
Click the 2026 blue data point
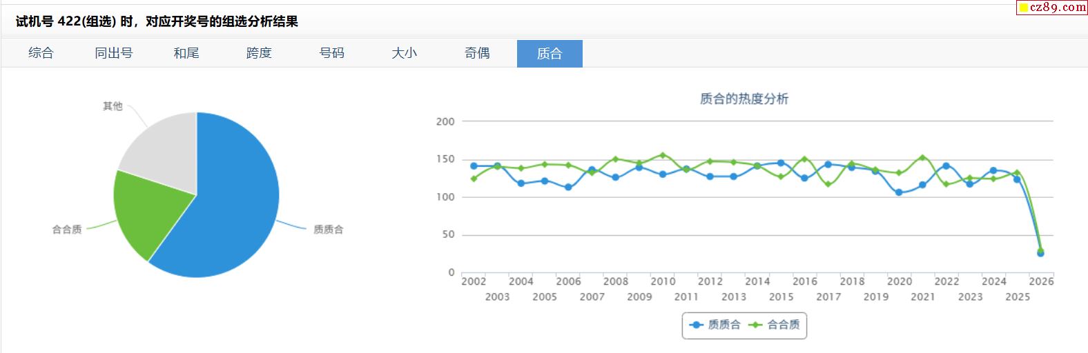click(1040, 254)
